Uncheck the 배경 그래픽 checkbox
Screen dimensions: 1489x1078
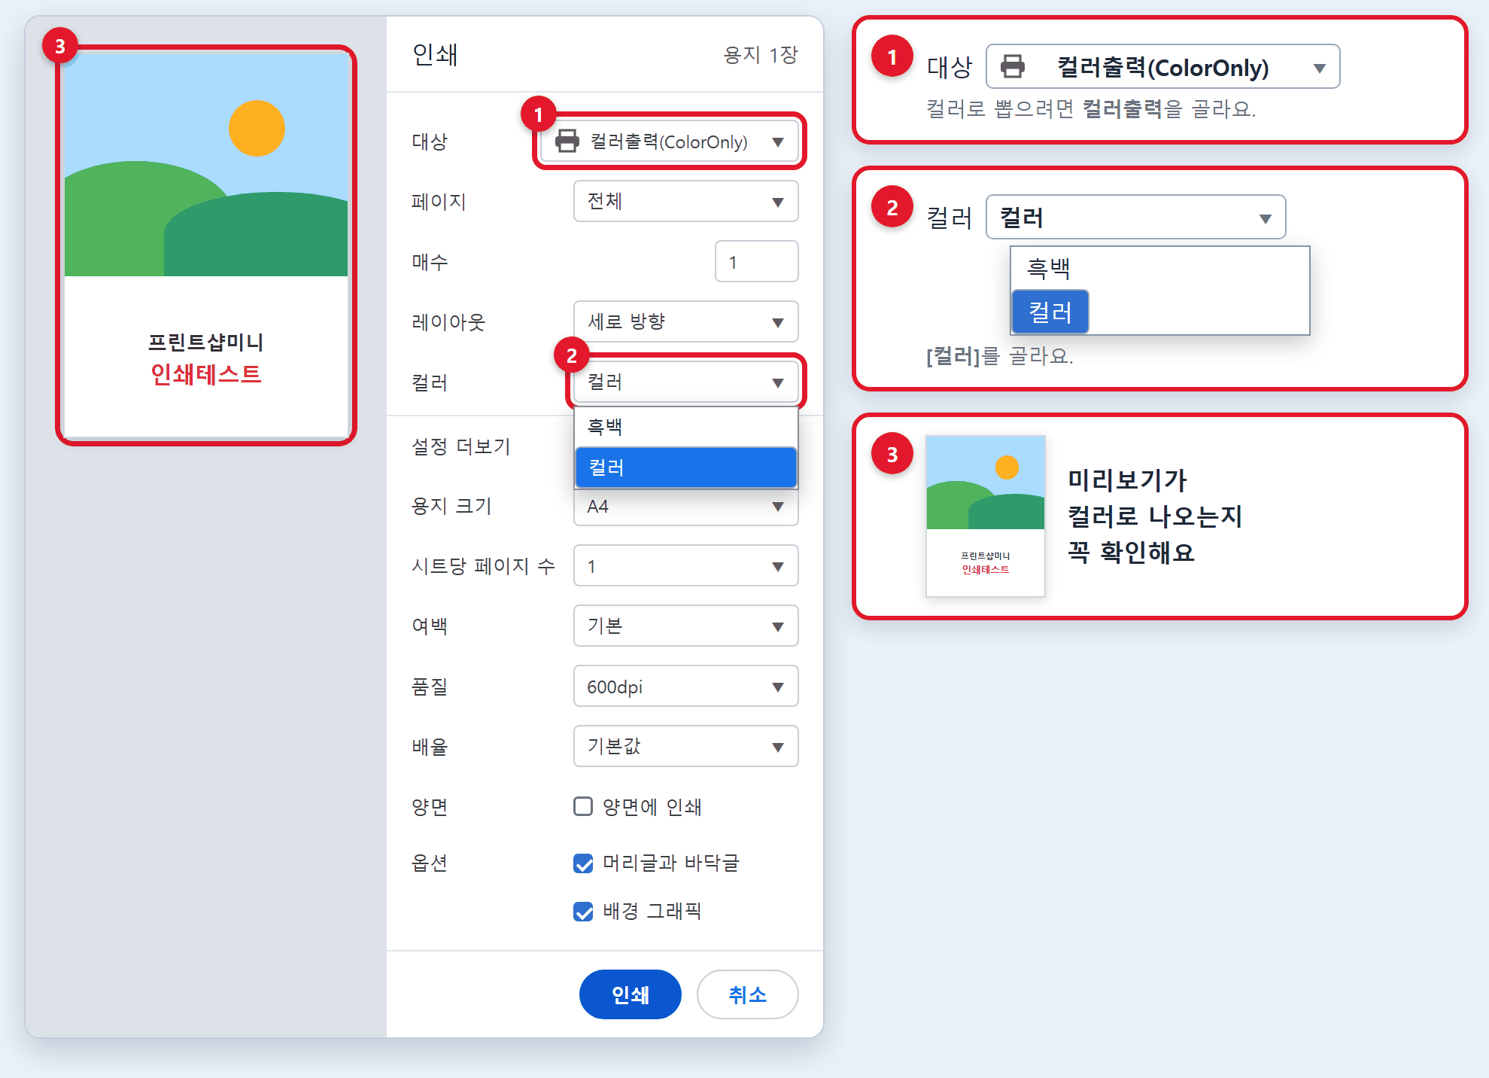(583, 911)
